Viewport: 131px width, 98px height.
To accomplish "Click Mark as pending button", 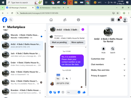I will tap(59, 42).
